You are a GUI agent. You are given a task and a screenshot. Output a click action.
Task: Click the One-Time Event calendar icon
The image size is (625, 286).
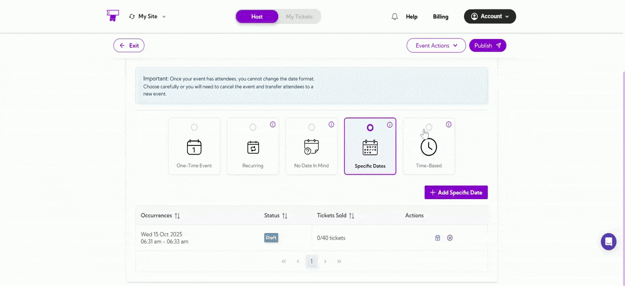point(194,147)
